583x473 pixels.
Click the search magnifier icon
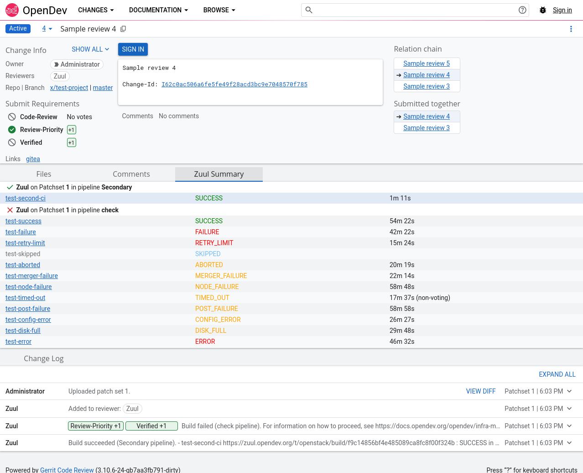(309, 10)
